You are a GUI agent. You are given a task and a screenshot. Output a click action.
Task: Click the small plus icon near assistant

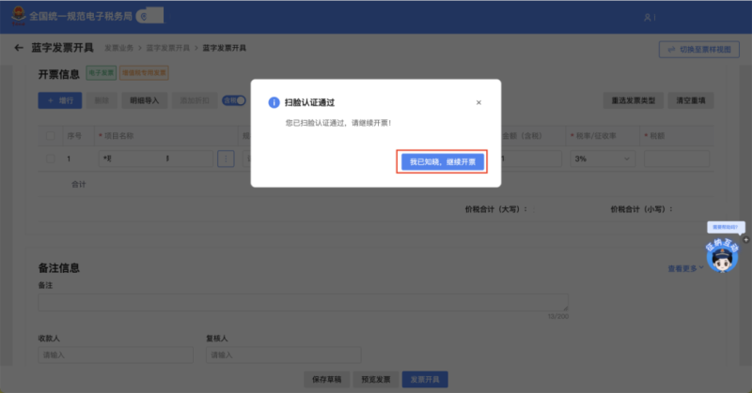click(745, 240)
